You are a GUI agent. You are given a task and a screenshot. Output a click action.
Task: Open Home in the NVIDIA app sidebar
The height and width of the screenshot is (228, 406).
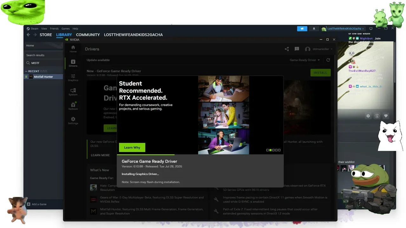click(x=73, y=49)
